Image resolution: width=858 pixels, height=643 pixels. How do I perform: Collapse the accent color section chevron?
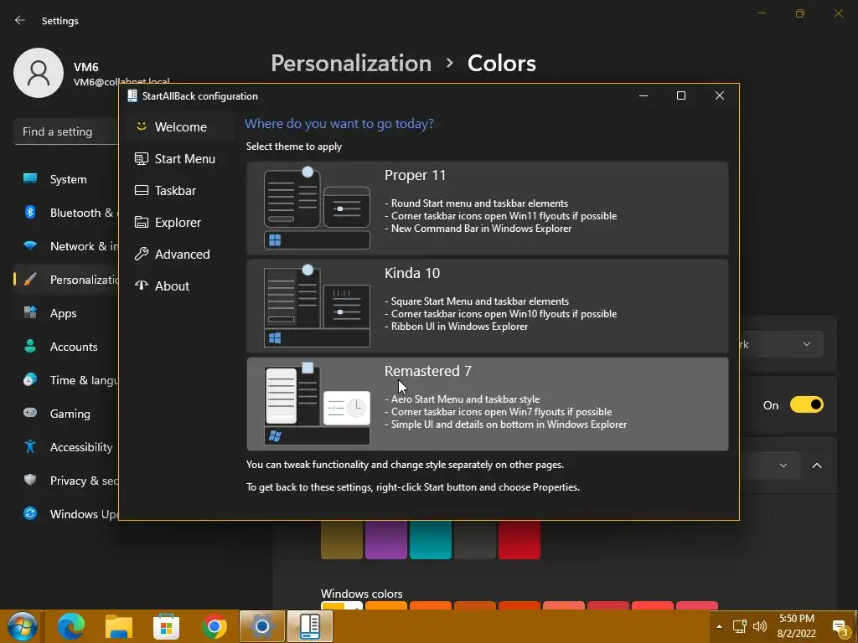click(816, 466)
